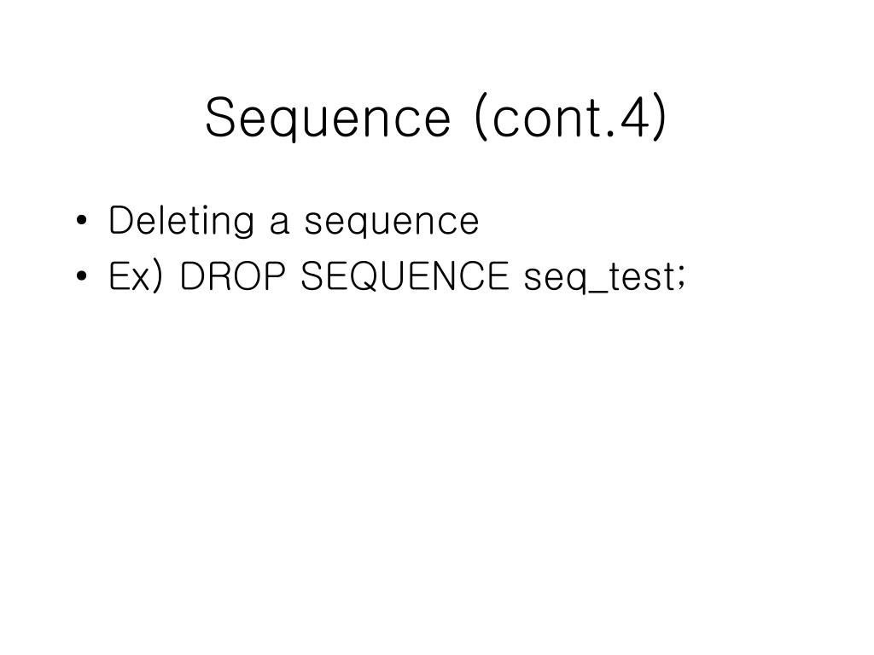Click the capital 'D' of 'Deleting'
Image resolution: width=874 pixels, height=655 pixels.
pos(123,220)
